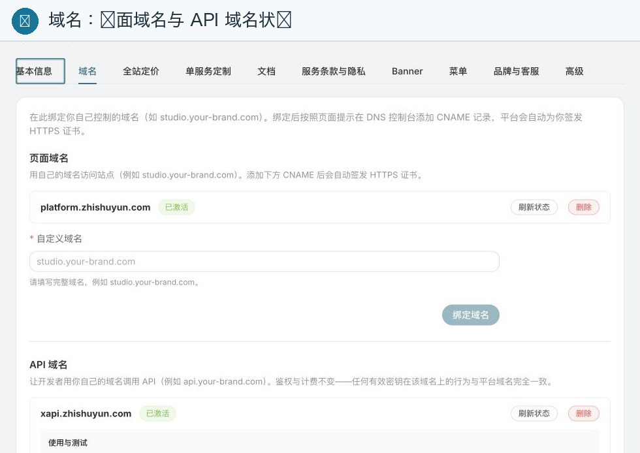
Task: Open the 高级 tab
Action: [574, 71]
